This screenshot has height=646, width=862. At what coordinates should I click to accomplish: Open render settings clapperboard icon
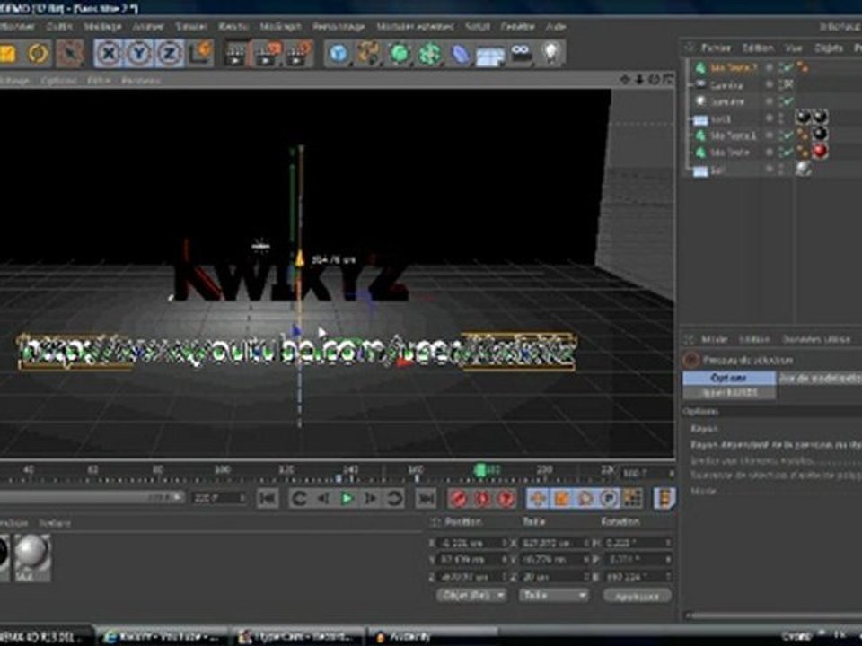tap(298, 53)
